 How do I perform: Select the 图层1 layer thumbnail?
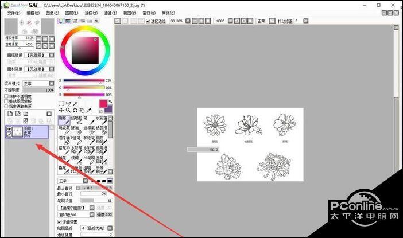point(18,132)
